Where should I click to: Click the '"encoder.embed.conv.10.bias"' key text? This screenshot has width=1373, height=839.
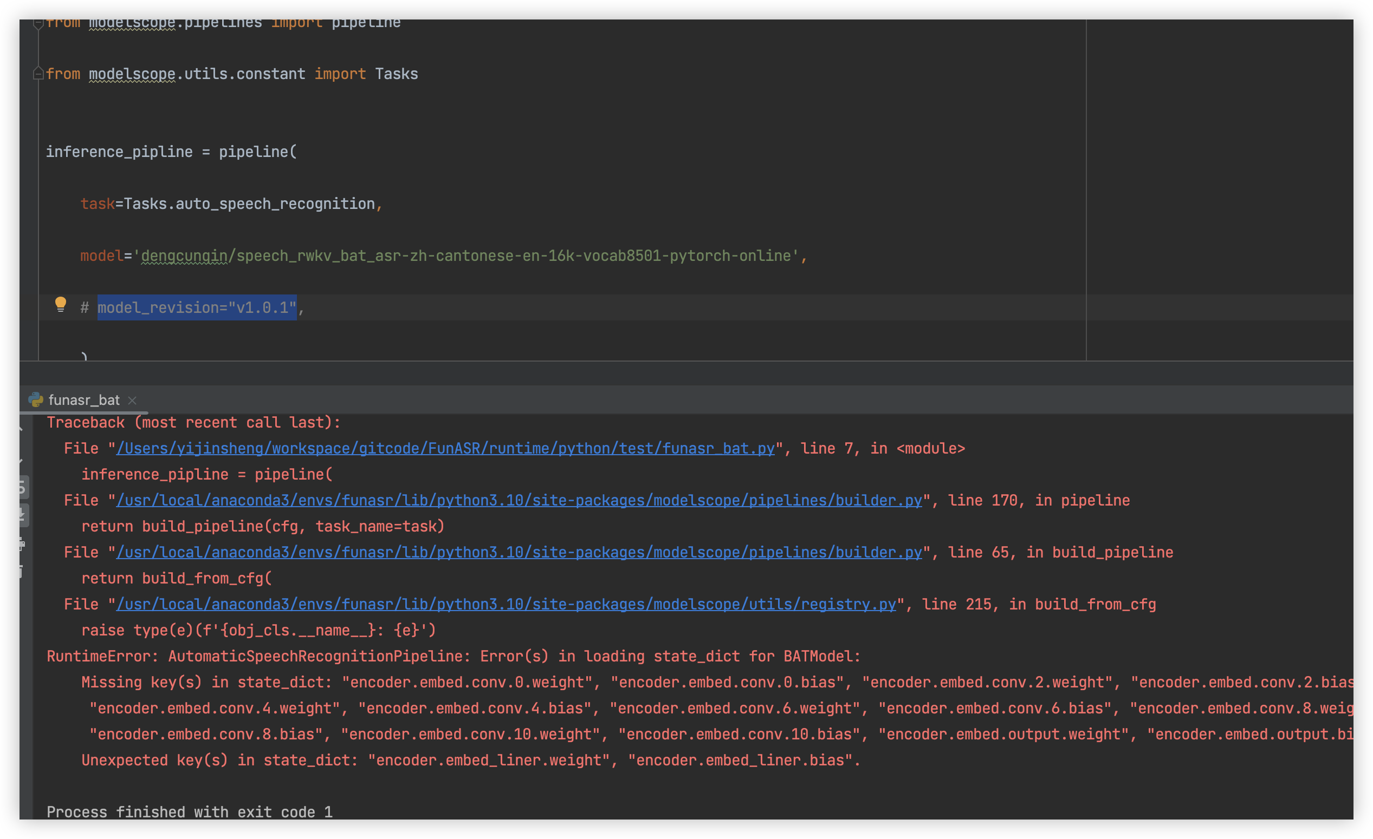click(x=739, y=735)
